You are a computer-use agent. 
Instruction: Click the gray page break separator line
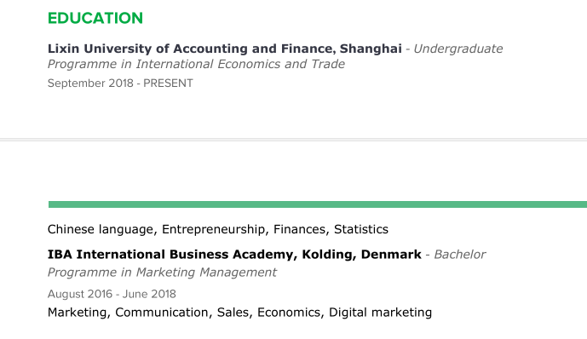293,140
